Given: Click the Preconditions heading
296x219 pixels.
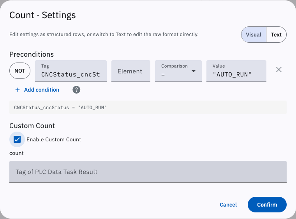Looking at the screenshot, I should [x=32, y=54].
